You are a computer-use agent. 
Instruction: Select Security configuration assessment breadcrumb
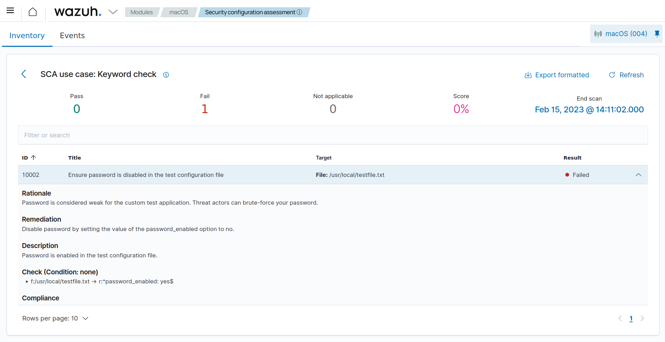point(250,12)
